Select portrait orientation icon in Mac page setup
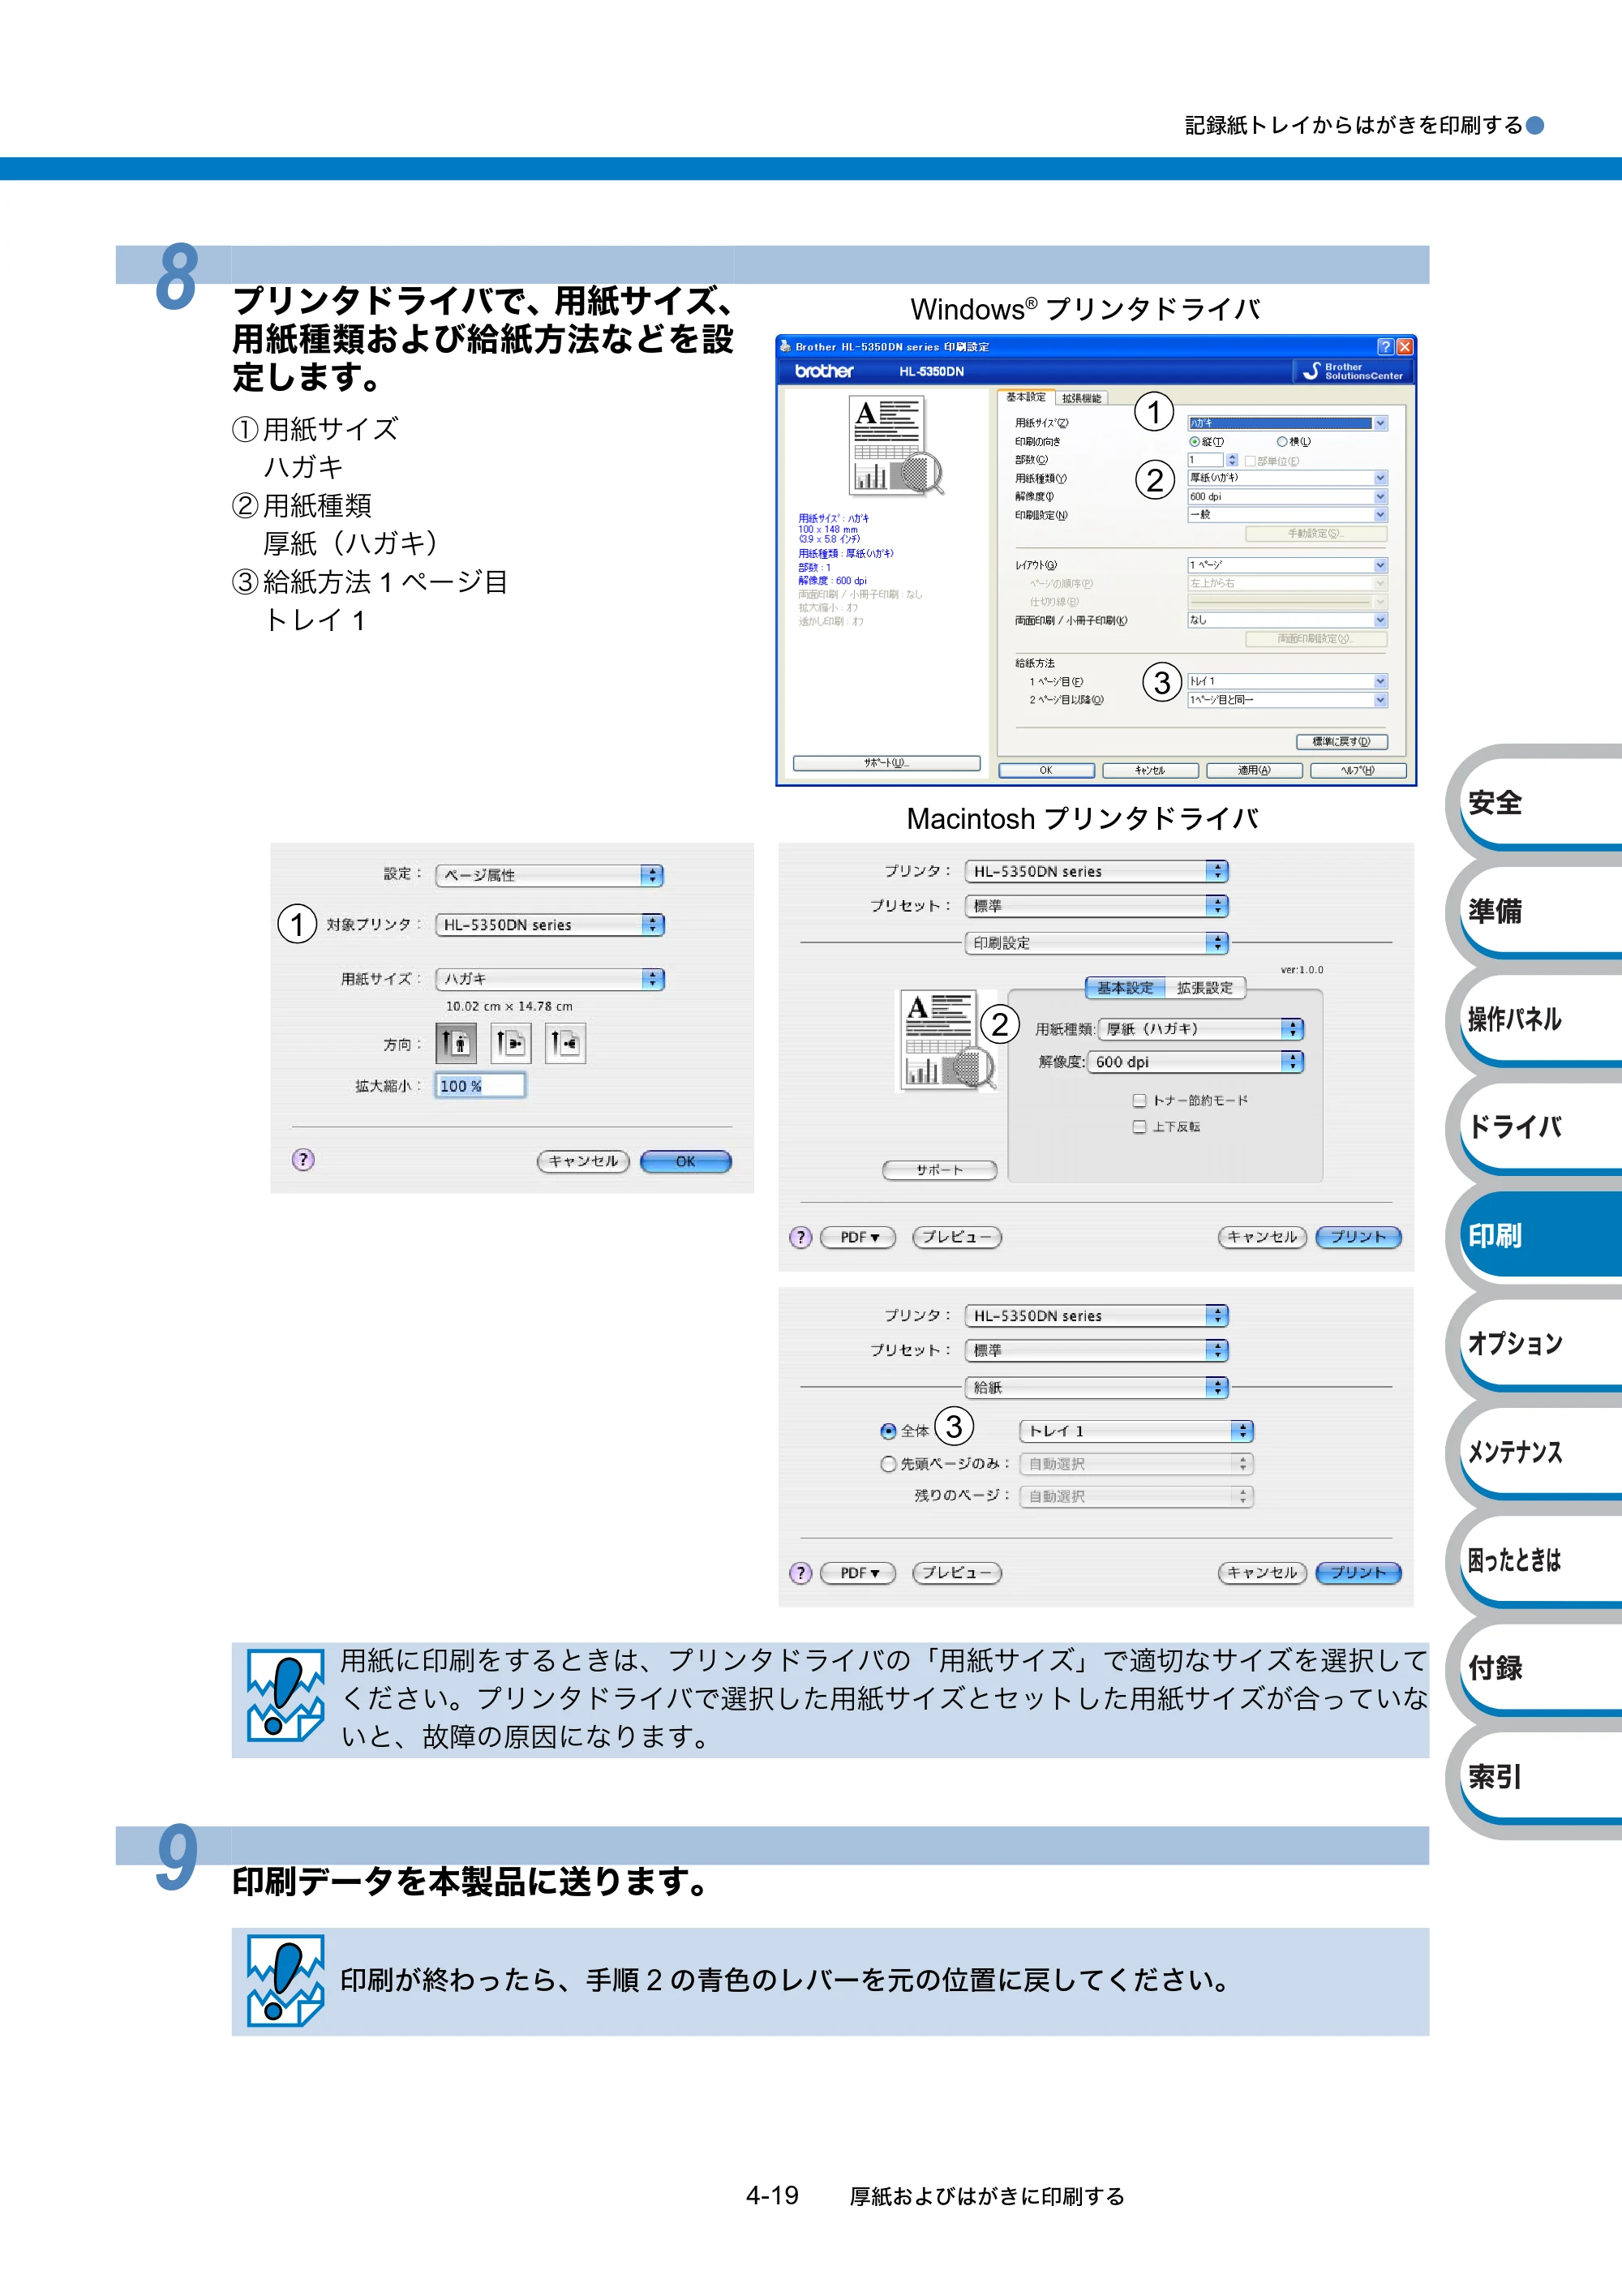This screenshot has width=1622, height=2296. pos(455,1043)
